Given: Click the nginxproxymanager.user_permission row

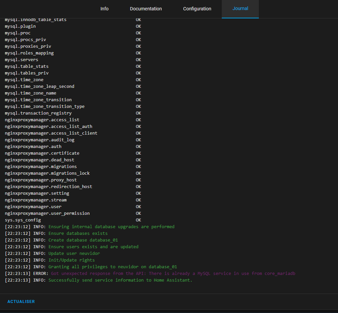Looking at the screenshot, I should click(x=47, y=213).
